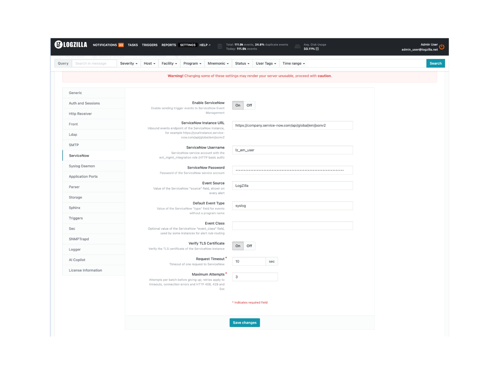
Task: Click the Query label button
Action: point(63,63)
